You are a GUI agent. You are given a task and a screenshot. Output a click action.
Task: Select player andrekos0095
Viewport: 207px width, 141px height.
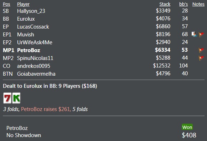(33, 66)
